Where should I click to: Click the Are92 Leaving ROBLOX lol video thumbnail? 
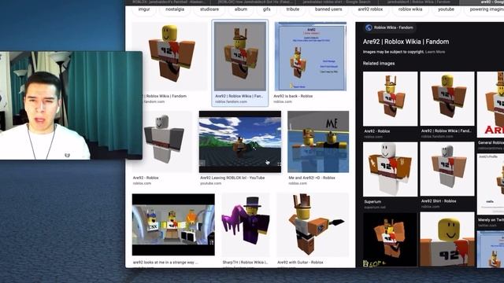pos(239,141)
